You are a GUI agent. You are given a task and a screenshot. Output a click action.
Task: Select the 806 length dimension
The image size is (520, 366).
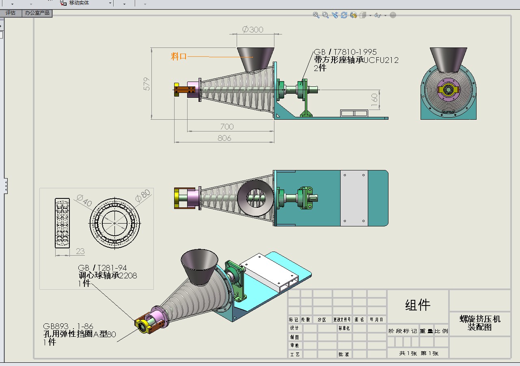coord(224,138)
